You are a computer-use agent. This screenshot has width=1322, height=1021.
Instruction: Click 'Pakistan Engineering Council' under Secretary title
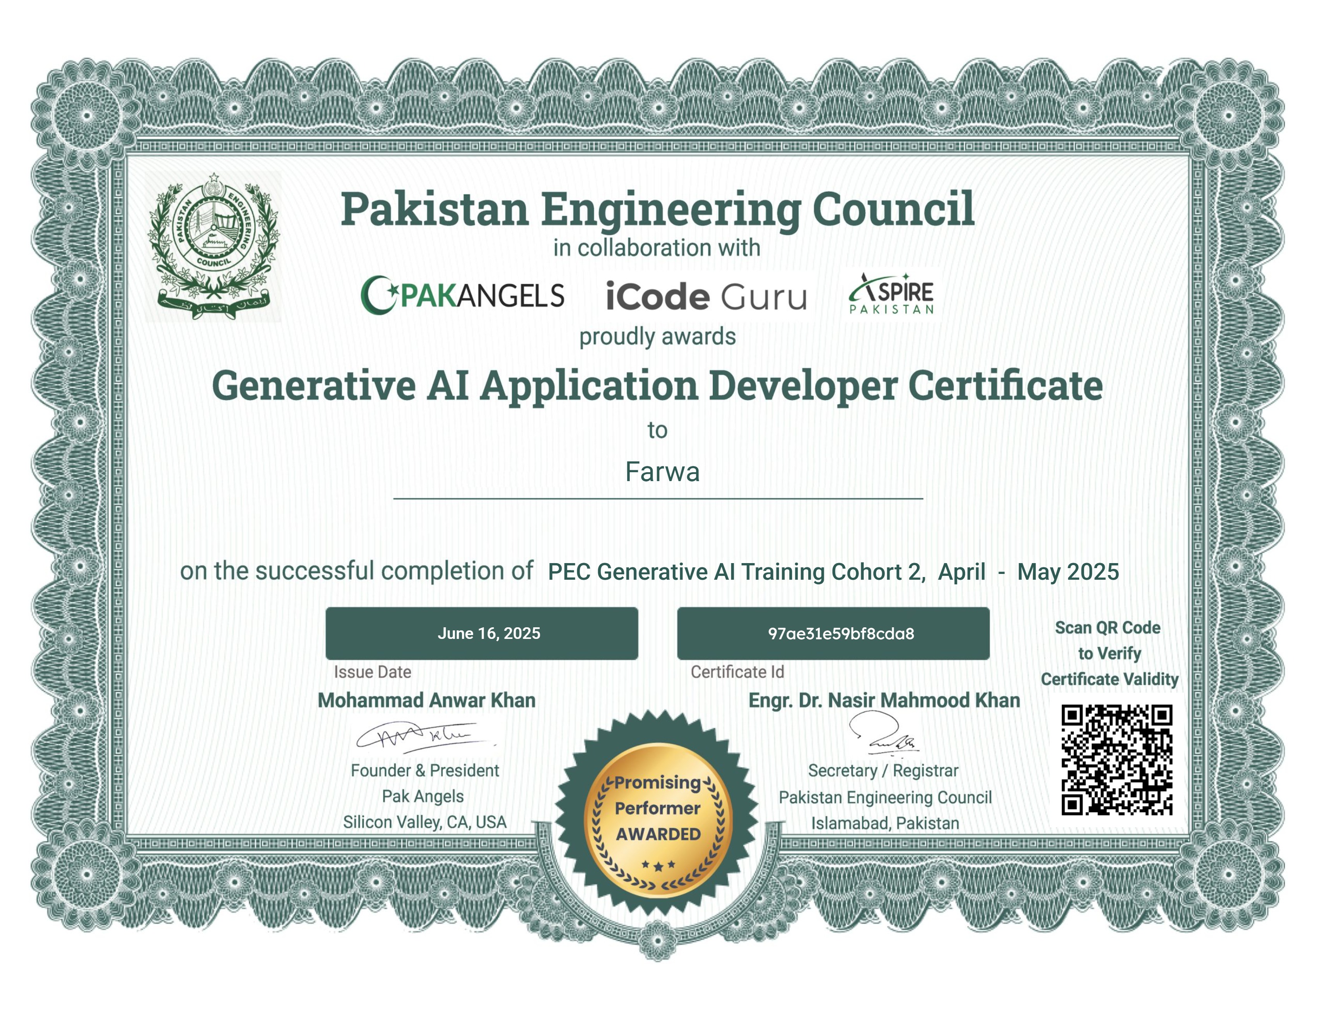pos(885,798)
